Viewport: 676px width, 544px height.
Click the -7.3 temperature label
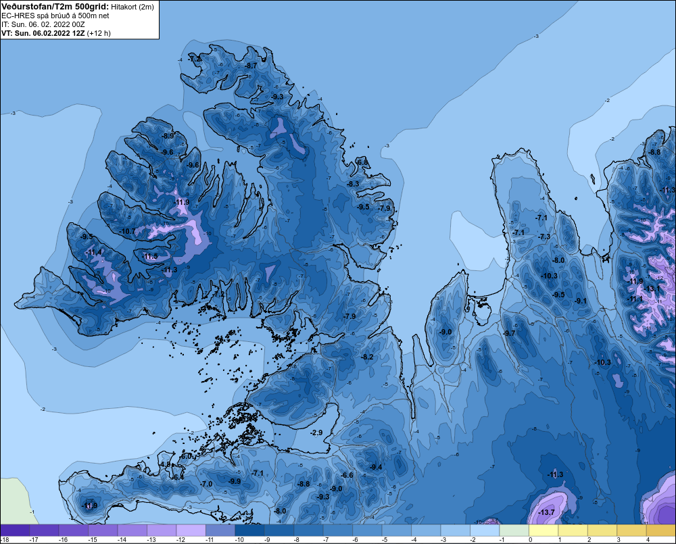pyautogui.click(x=545, y=237)
